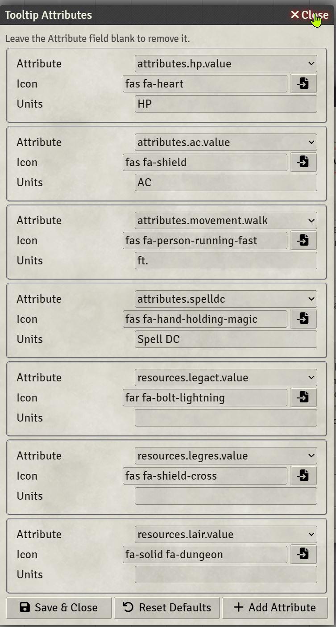336x627 pixels.
Task: Click the Save & Close button
Action: click(58, 607)
